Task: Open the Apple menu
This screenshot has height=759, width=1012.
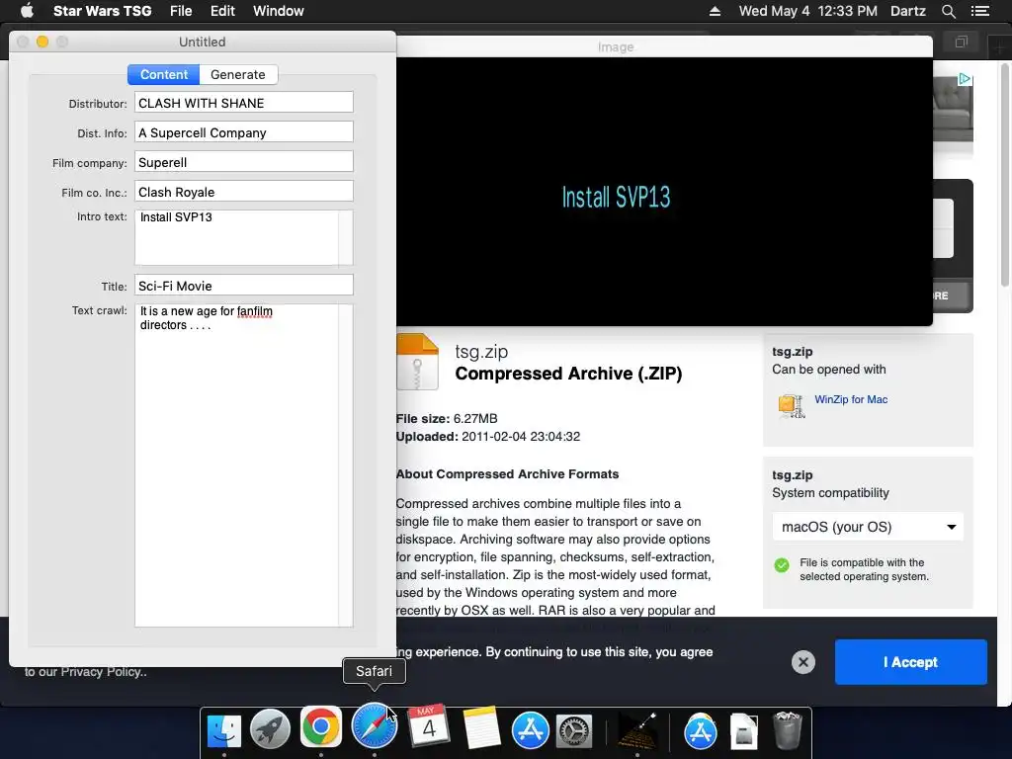Action: pyautogui.click(x=27, y=11)
